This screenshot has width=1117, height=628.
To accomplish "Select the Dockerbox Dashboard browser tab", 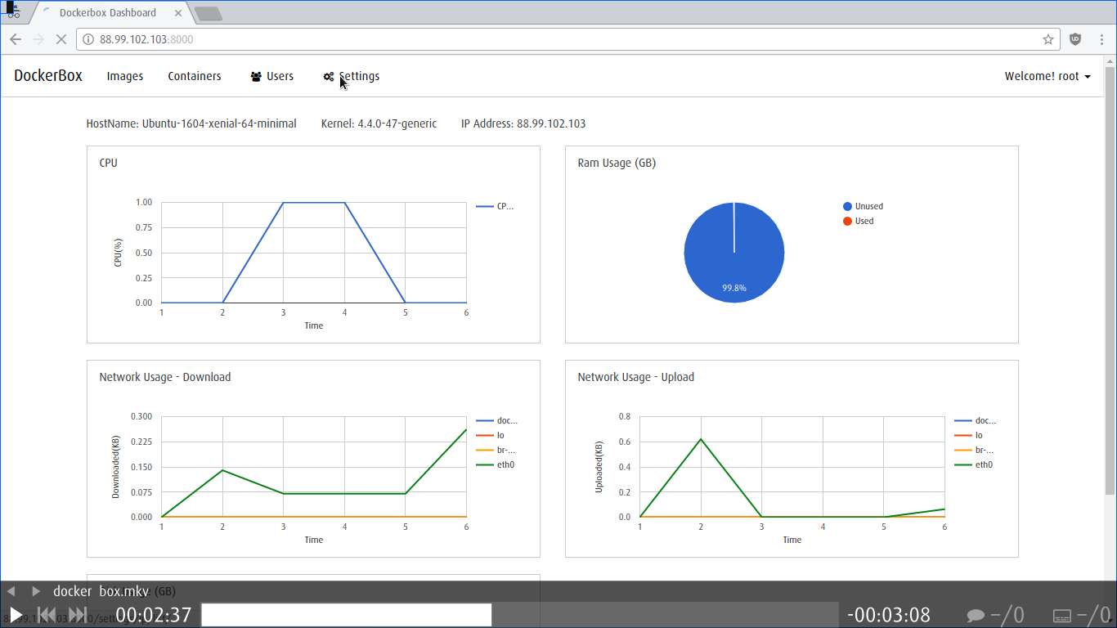I will pos(108,13).
